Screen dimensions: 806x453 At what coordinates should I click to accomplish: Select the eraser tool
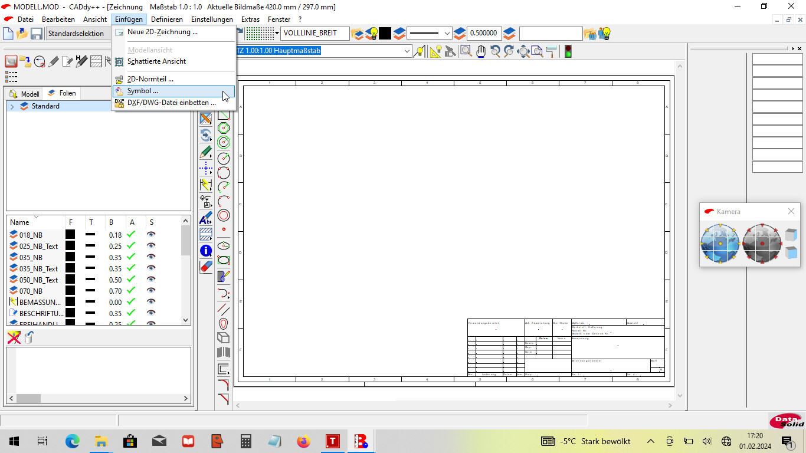point(206,267)
